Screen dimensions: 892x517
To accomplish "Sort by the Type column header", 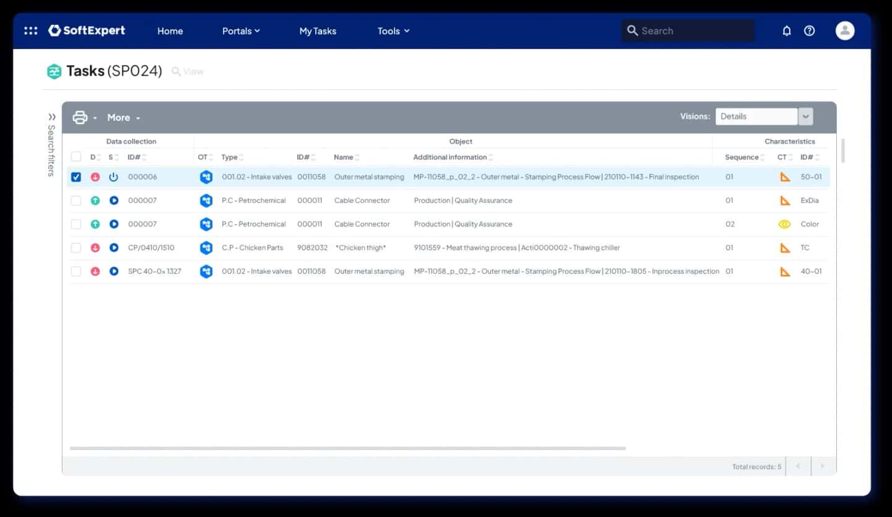I will click(232, 157).
